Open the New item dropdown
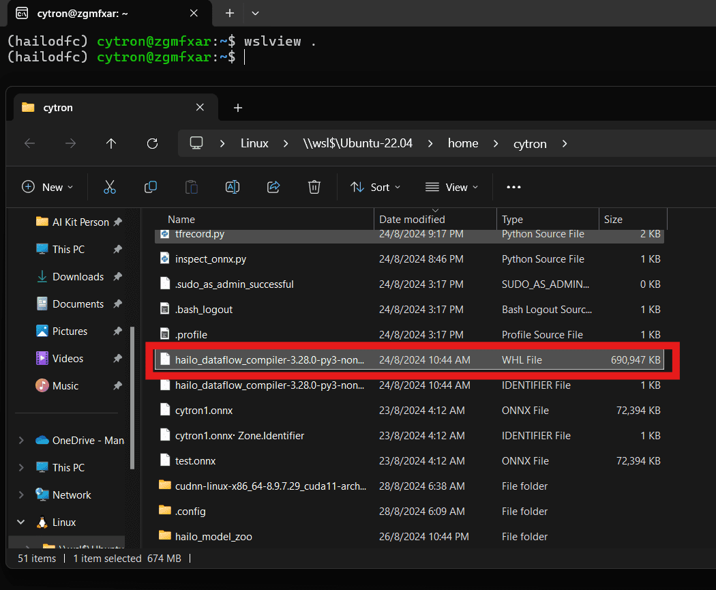 click(48, 187)
